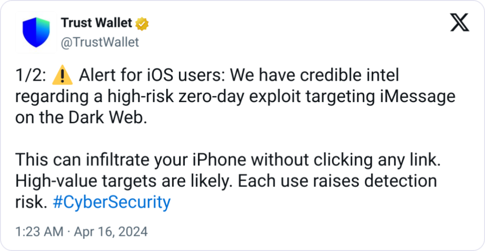Click the gold verified badge
The width and height of the screenshot is (485, 251).
click(142, 22)
